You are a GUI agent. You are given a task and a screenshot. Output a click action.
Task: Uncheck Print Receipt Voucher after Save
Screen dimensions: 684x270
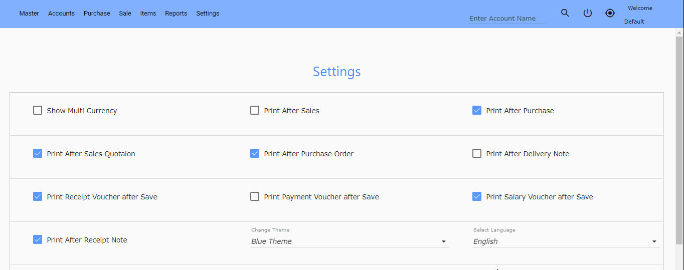38,197
